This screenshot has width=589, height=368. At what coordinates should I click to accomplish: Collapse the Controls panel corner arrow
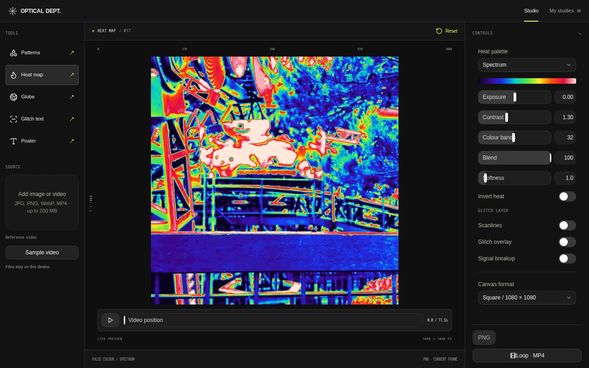tap(579, 33)
